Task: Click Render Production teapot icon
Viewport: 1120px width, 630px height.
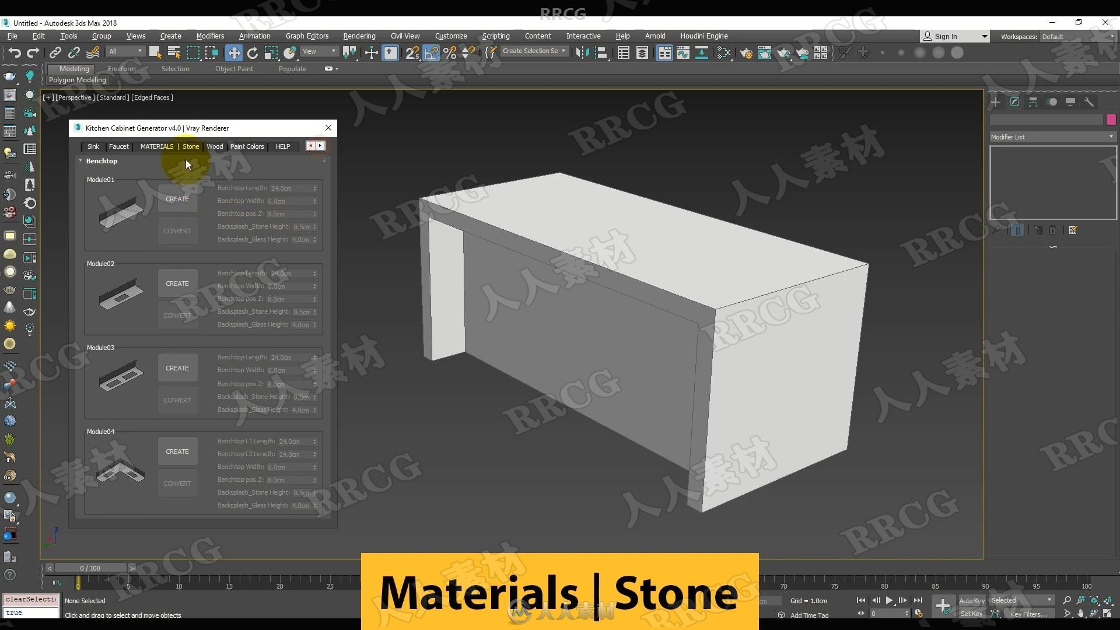Action: pyautogui.click(x=783, y=53)
